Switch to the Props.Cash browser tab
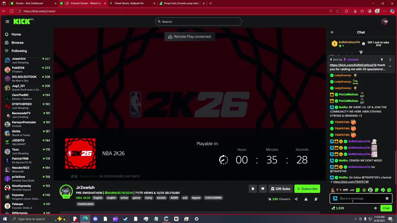The height and width of the screenshot is (223, 397). click(x=182, y=3)
